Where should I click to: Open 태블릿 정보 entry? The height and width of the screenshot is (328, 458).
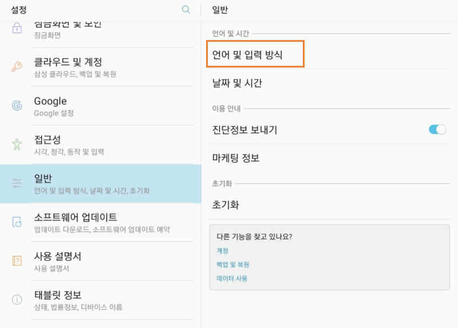point(101,300)
